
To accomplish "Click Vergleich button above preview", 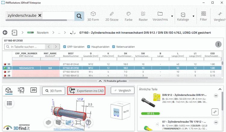I will click(x=123, y=91).
